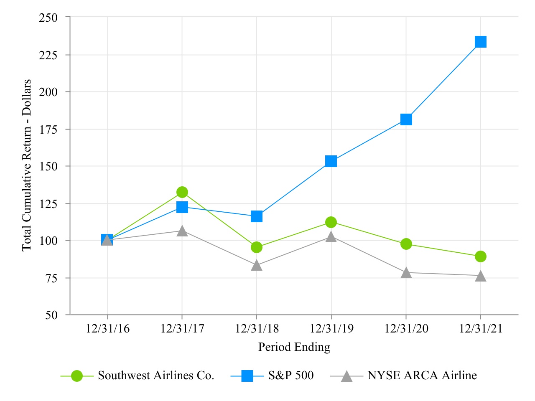Click the gray NYSE ARCA triangle at 12/31/18
The width and height of the screenshot is (535, 401).
pos(257,266)
